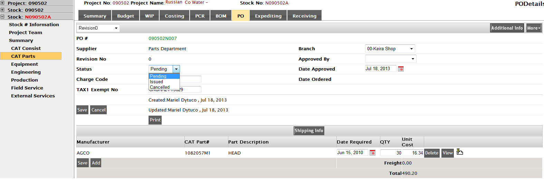Expand the Project: 090502 tree node
Screen dimensions: 544x180
(2, 3)
